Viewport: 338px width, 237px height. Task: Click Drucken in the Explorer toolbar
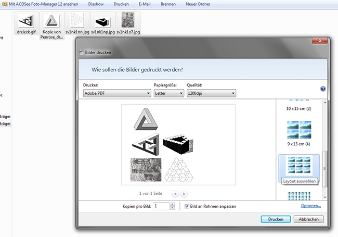(x=121, y=4)
